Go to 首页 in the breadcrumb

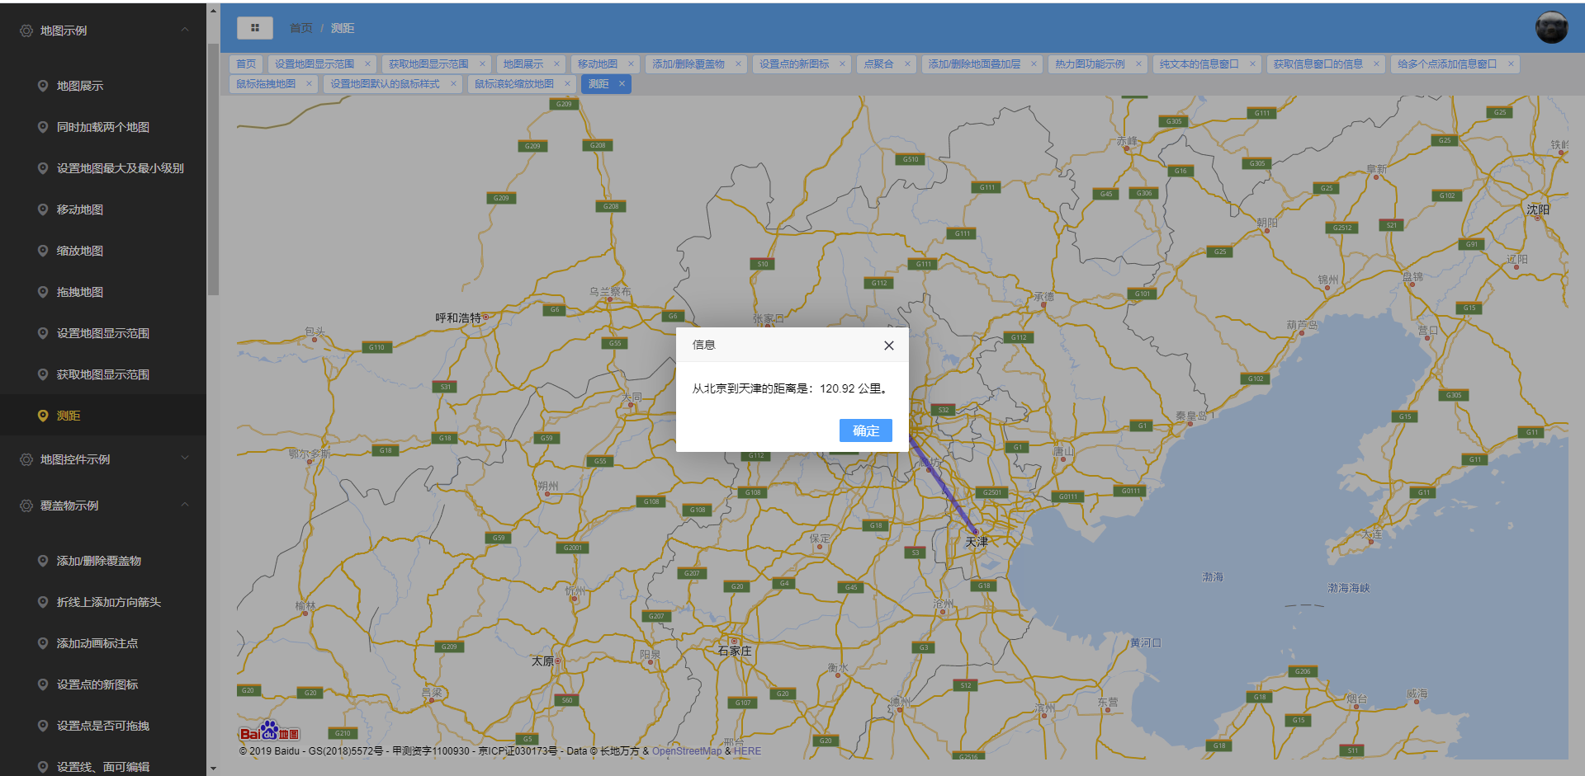click(301, 28)
